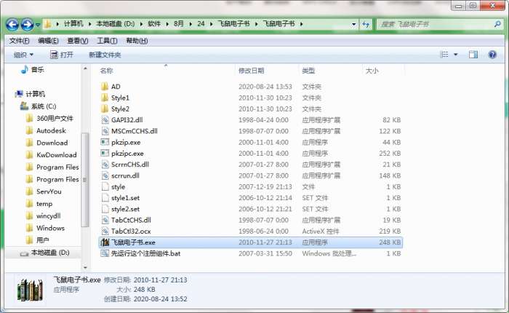Image resolution: width=509 pixels, height=313 pixels.
Task: Expand the arrow after 本地磁盘 (D:) breadcrumb
Action: point(142,24)
